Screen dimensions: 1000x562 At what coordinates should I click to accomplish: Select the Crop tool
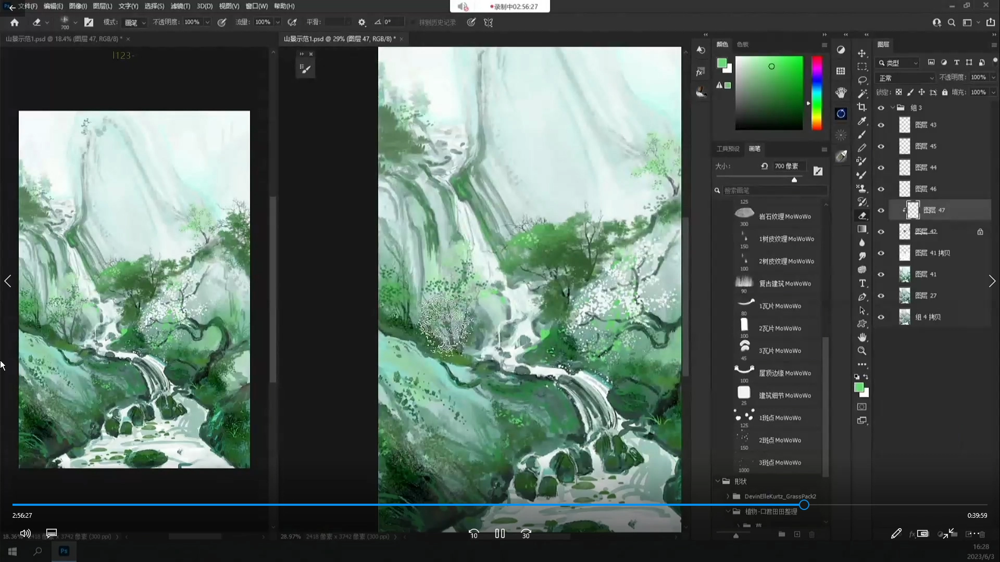(x=862, y=107)
